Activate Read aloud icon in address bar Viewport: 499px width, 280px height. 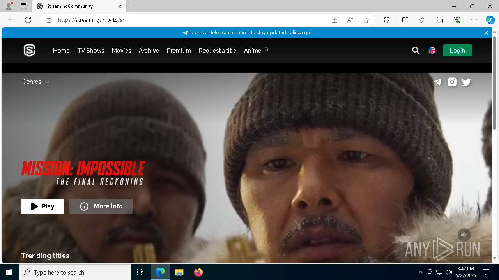(x=350, y=20)
